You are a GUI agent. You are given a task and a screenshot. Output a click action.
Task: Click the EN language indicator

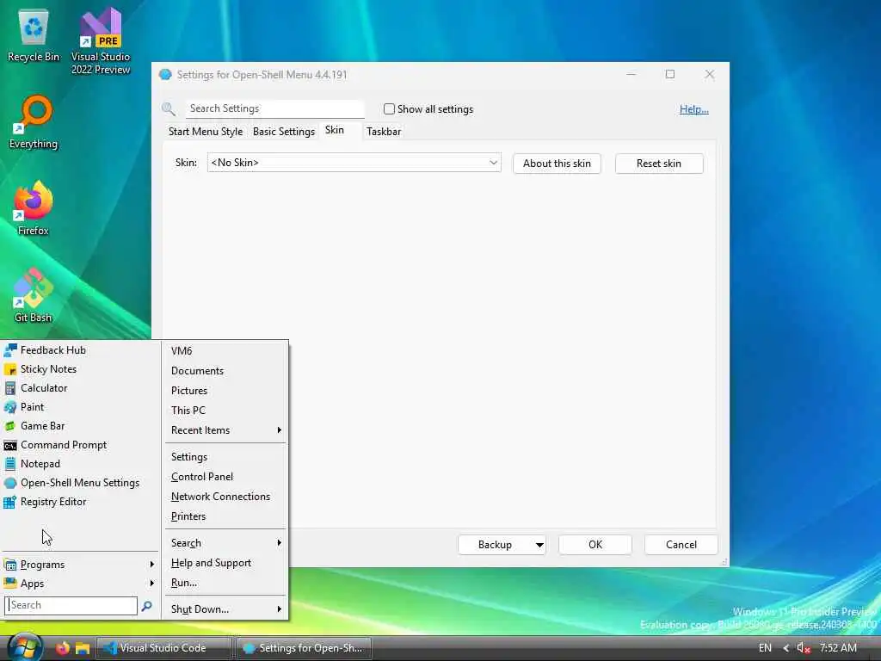click(765, 648)
